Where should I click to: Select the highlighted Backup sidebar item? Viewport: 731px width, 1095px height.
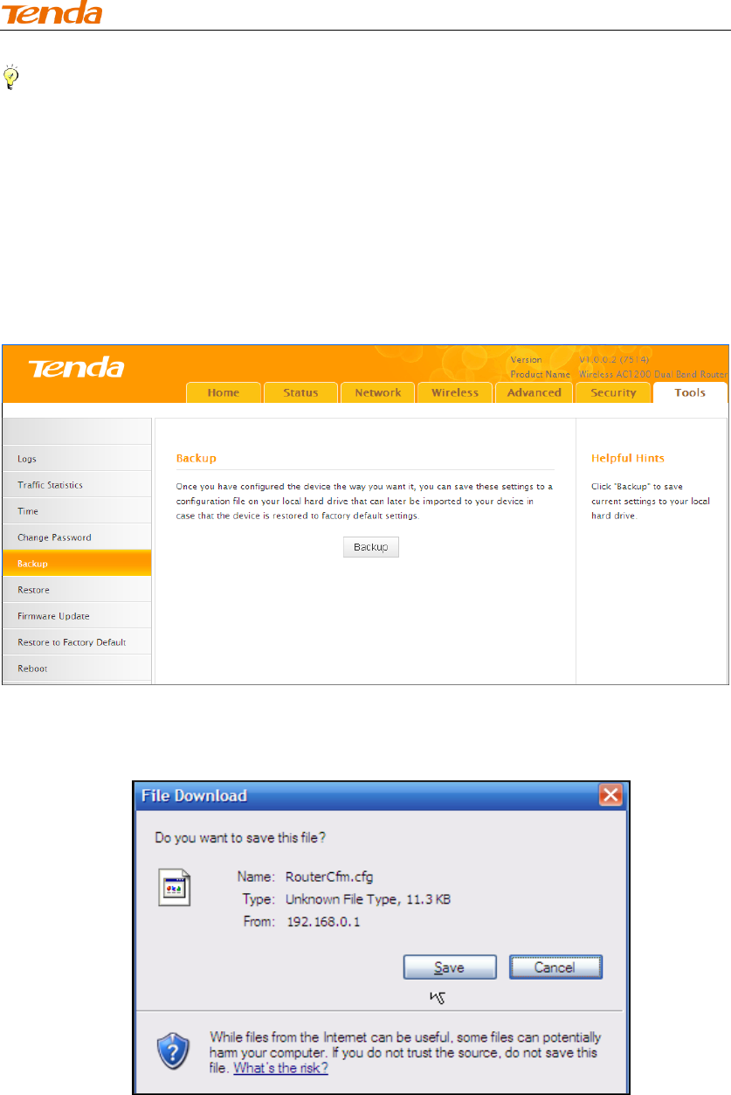tap(76, 563)
